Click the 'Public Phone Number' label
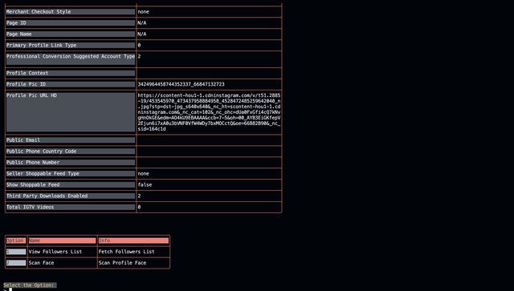 coord(33,163)
